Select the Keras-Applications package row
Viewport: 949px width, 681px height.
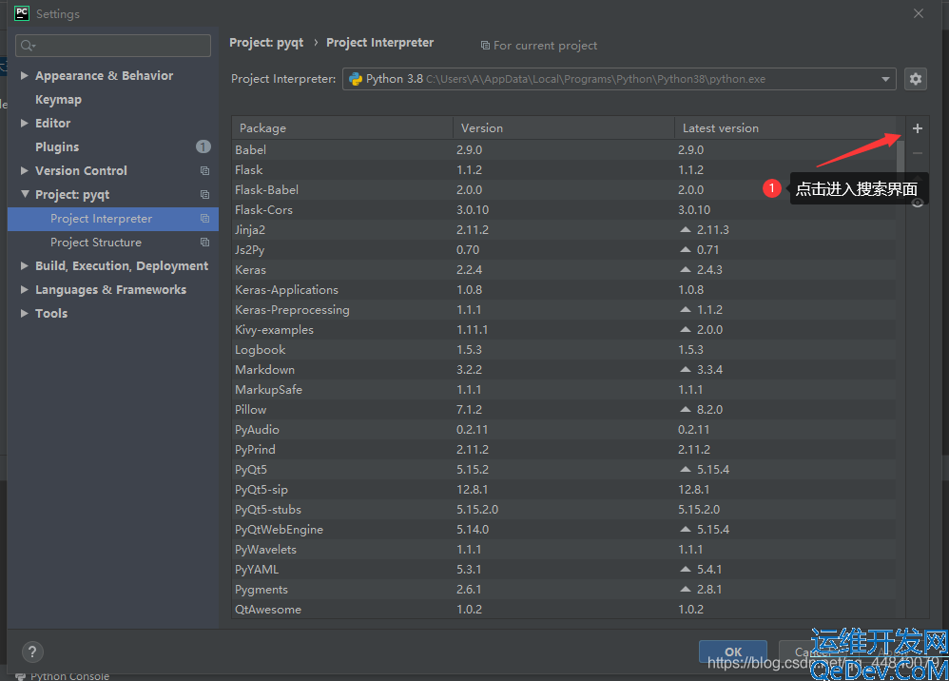[564, 289]
